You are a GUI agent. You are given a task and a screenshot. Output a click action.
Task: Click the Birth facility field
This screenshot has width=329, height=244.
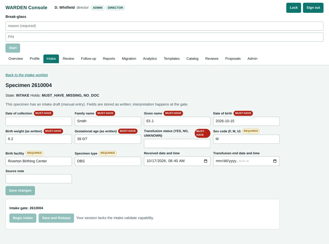click(39, 161)
